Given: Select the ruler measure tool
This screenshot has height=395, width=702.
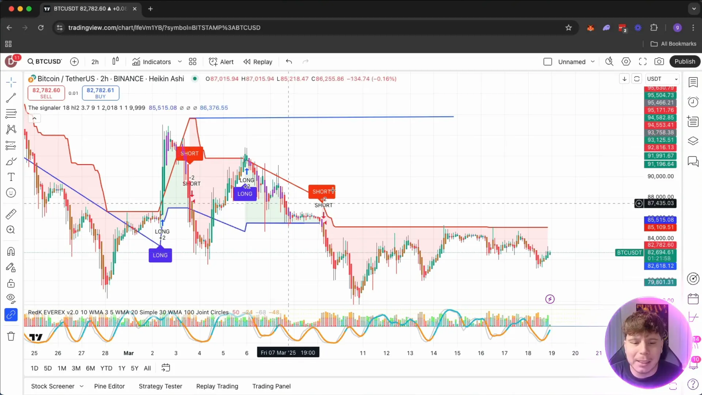Looking at the screenshot, I should pyautogui.click(x=11, y=214).
